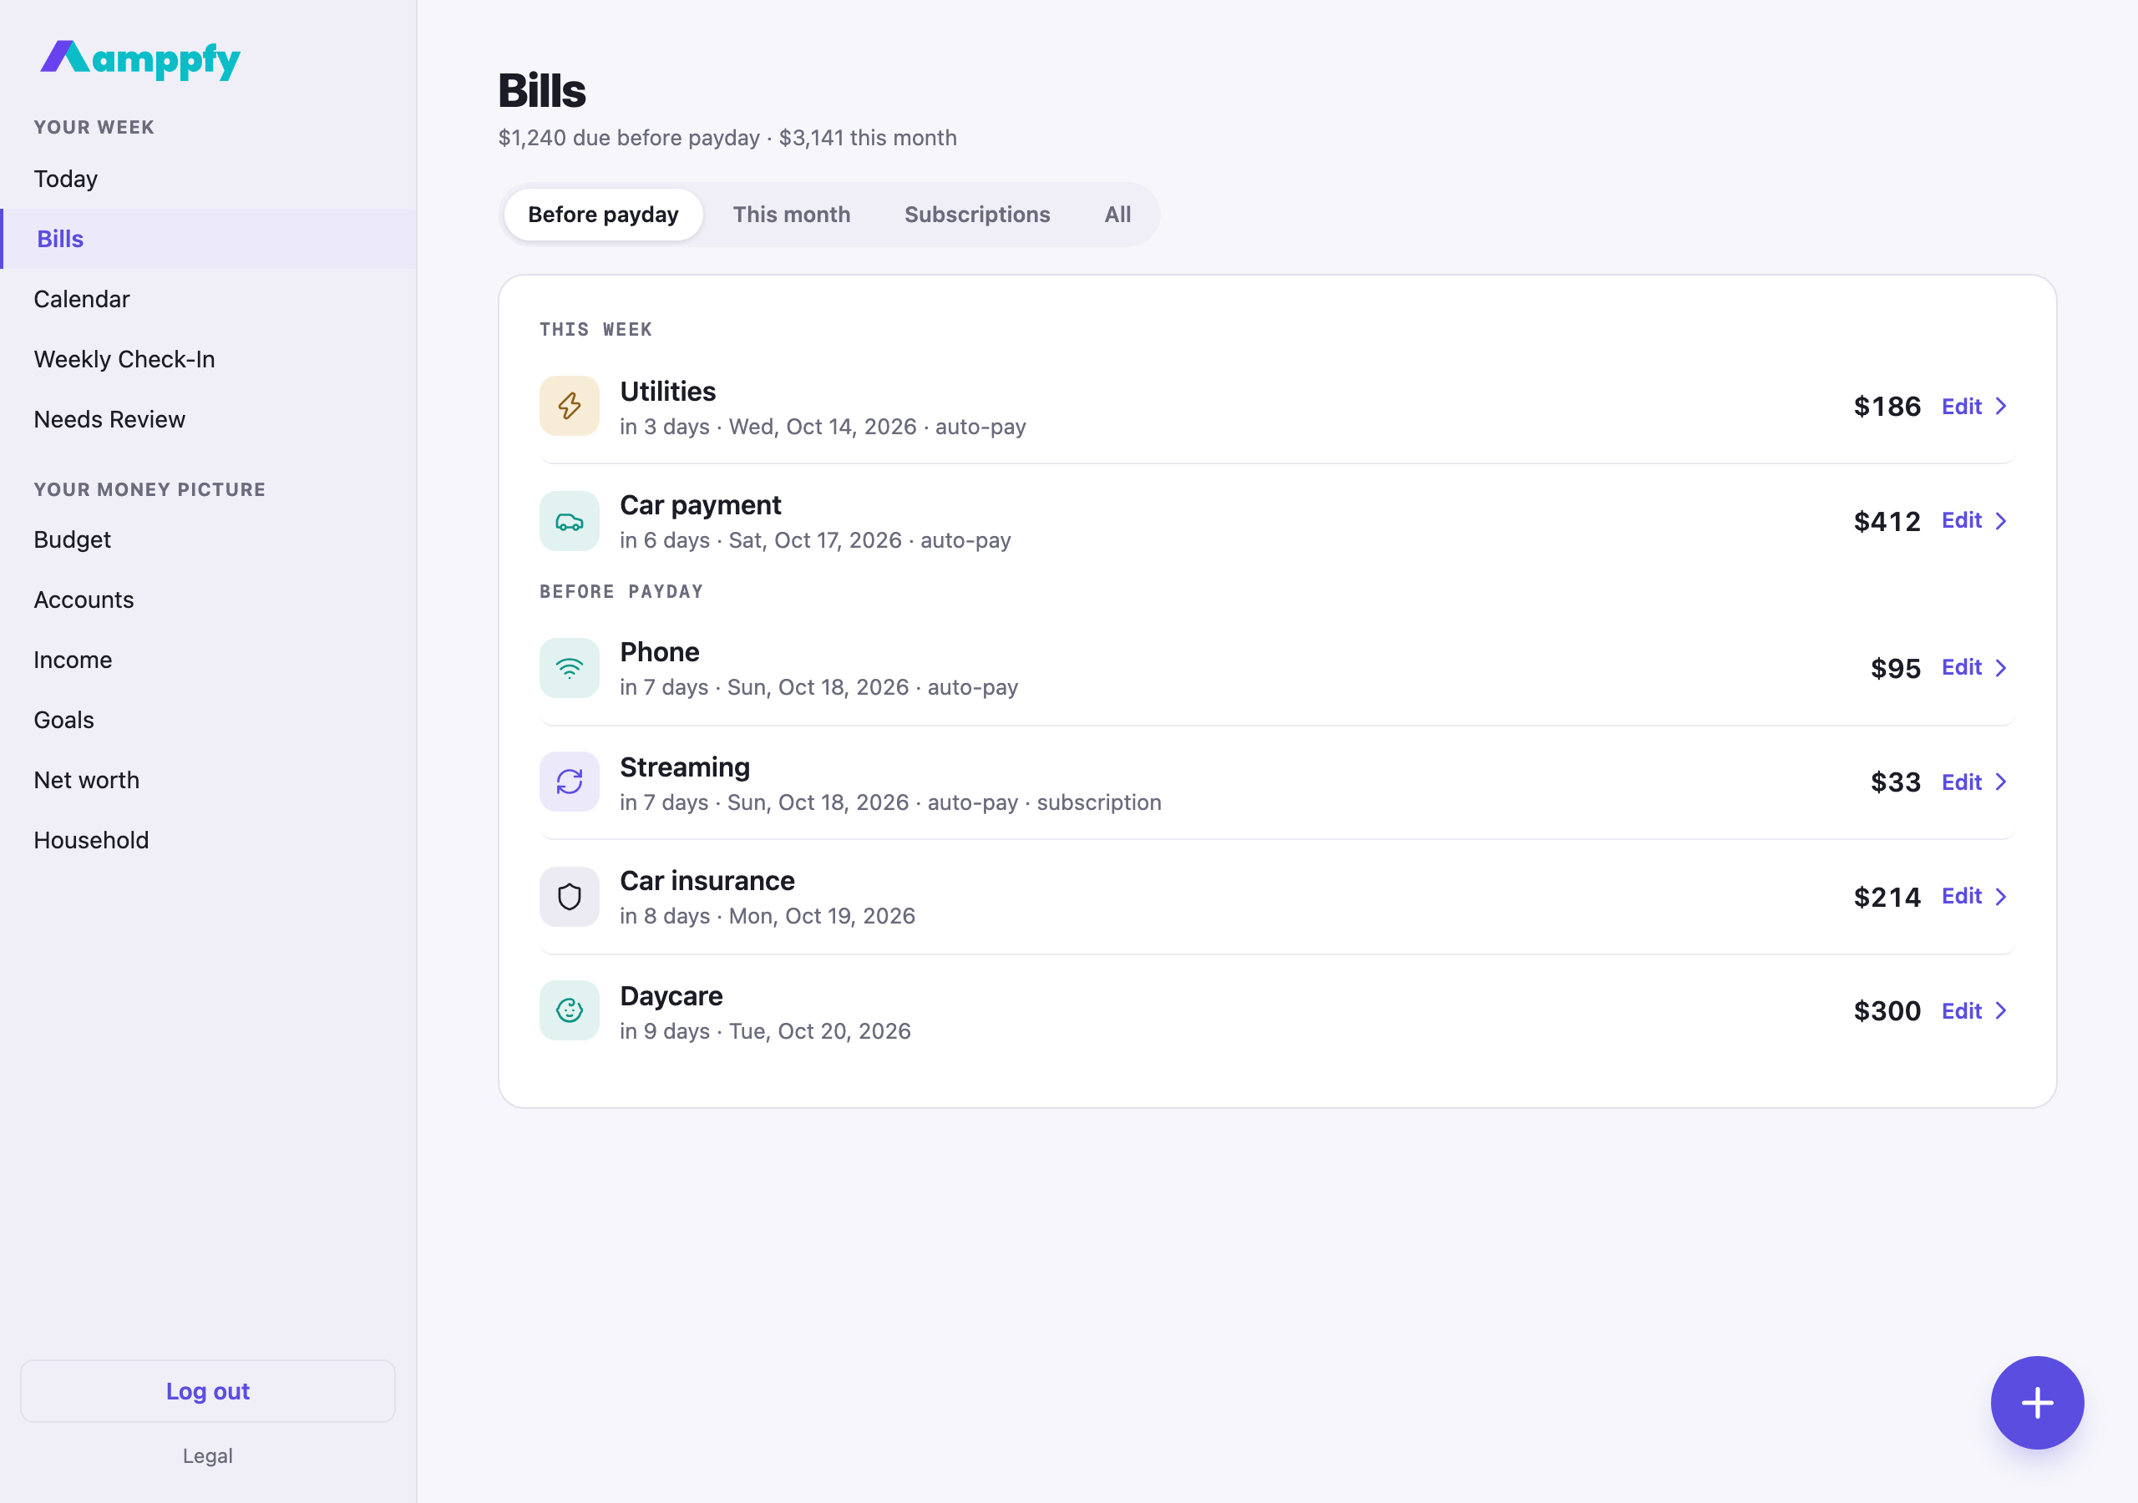The height and width of the screenshot is (1503, 2138).
Task: Navigate to Income
Action: [209, 660]
